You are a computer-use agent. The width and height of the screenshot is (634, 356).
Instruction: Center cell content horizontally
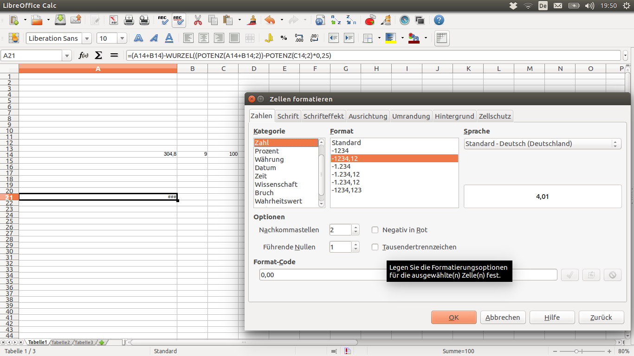coord(203,38)
